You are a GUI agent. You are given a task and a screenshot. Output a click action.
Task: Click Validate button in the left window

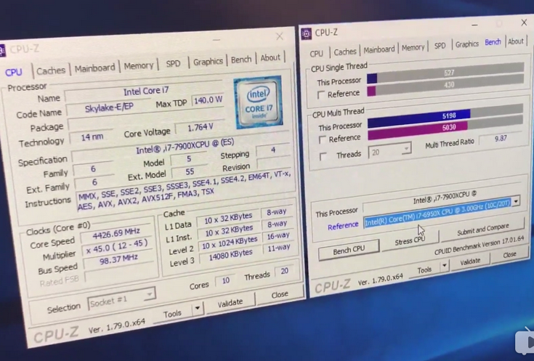(230, 302)
